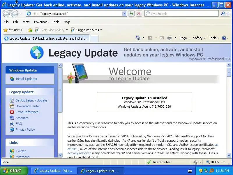The image size is (233, 175).
Task: Open the Print dropdown arrow
Action: (175, 38)
